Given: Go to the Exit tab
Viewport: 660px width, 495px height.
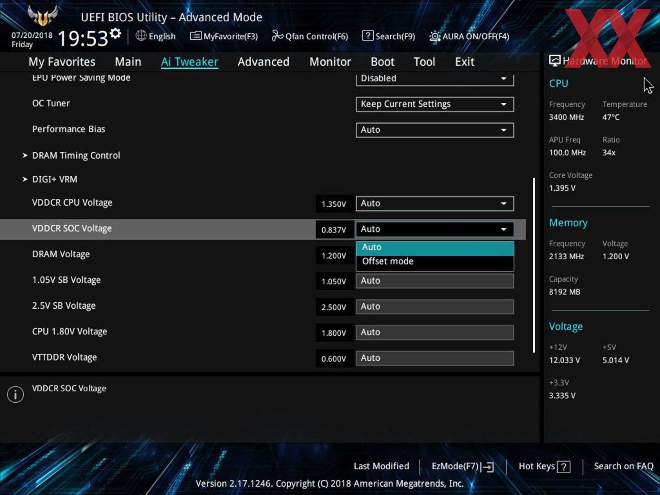Looking at the screenshot, I should point(464,62).
